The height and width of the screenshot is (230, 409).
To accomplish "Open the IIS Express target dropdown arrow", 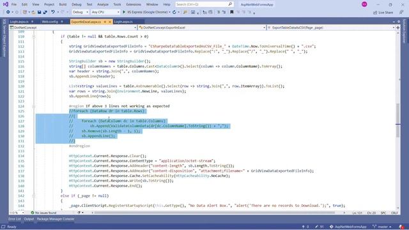I will click(170, 12).
